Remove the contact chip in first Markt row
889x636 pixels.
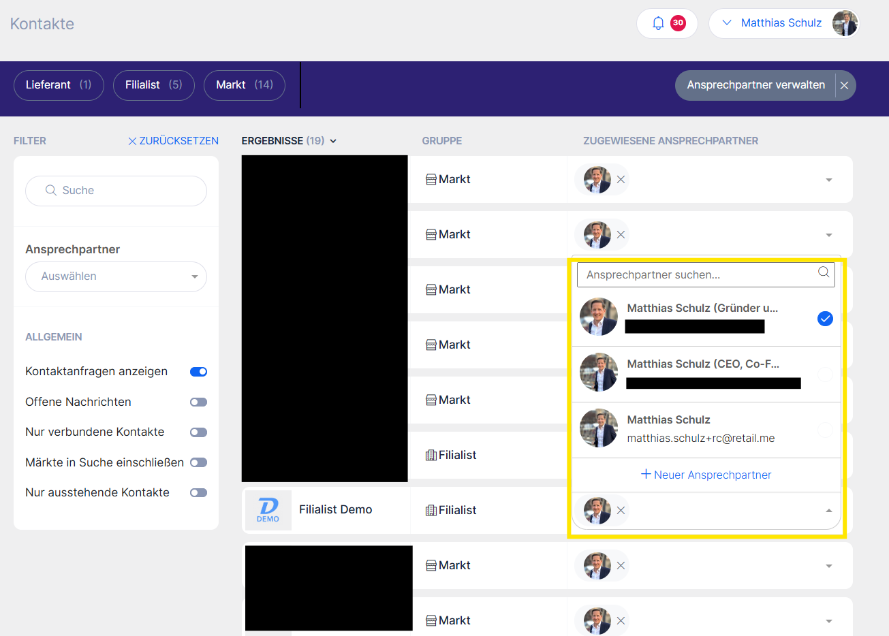click(x=621, y=180)
